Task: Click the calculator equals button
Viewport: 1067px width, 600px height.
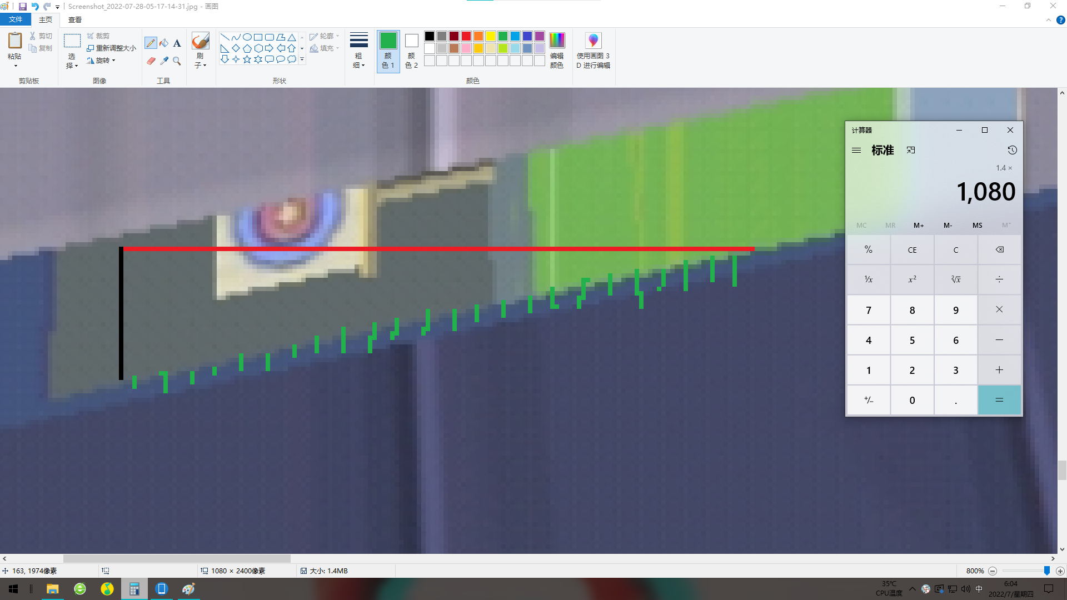Action: [999, 400]
